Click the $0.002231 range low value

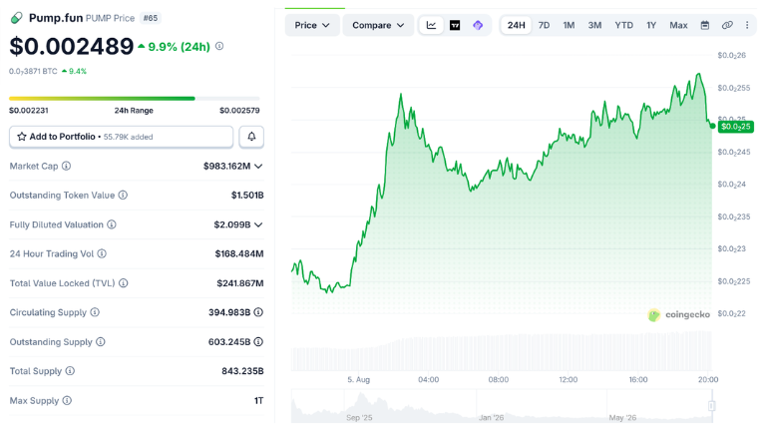coord(29,111)
